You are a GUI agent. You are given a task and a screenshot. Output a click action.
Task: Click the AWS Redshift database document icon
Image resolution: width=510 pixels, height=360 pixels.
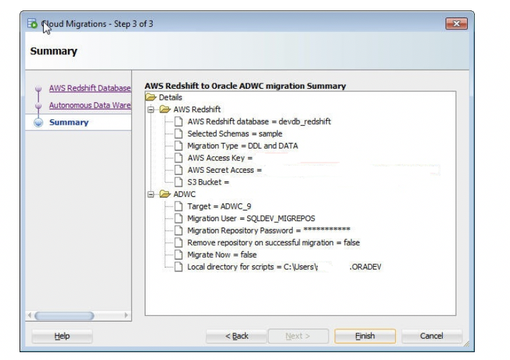178,121
